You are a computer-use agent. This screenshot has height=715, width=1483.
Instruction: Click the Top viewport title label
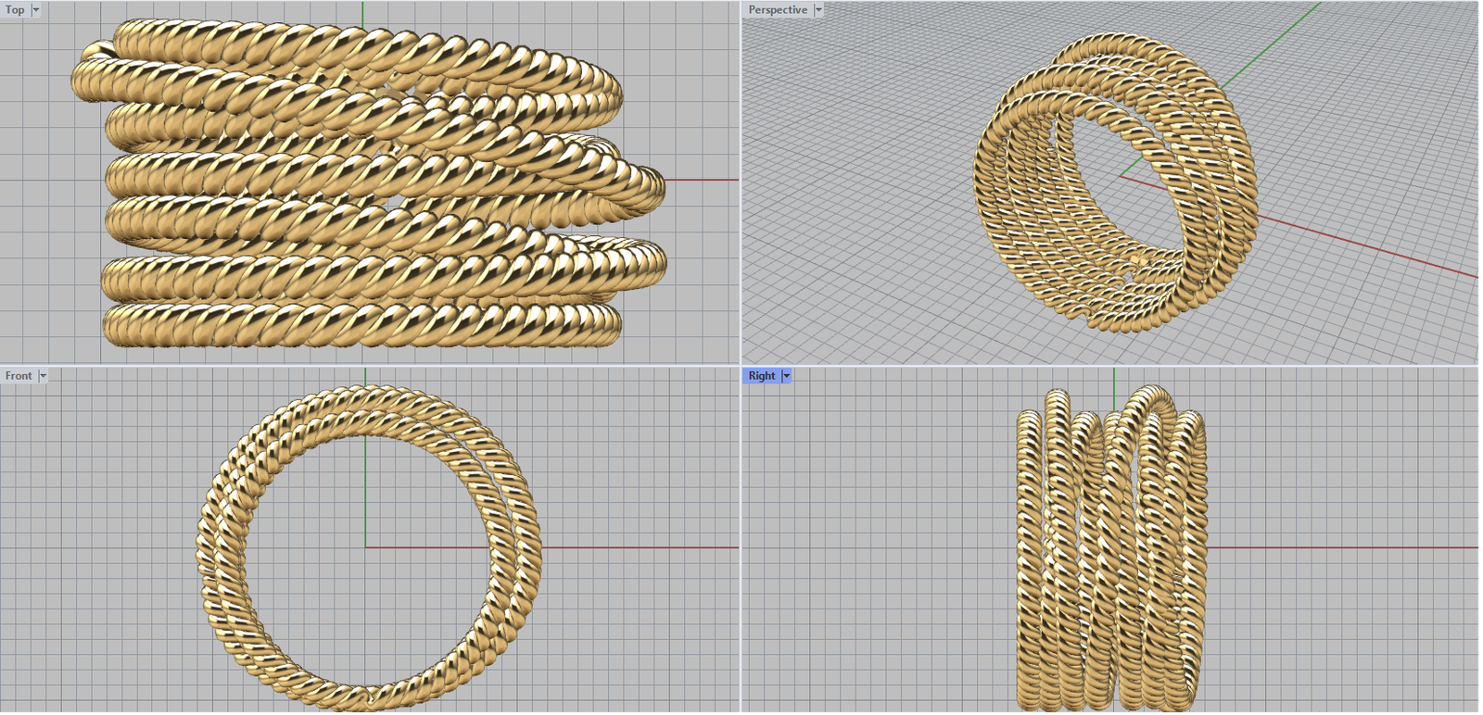pos(15,10)
